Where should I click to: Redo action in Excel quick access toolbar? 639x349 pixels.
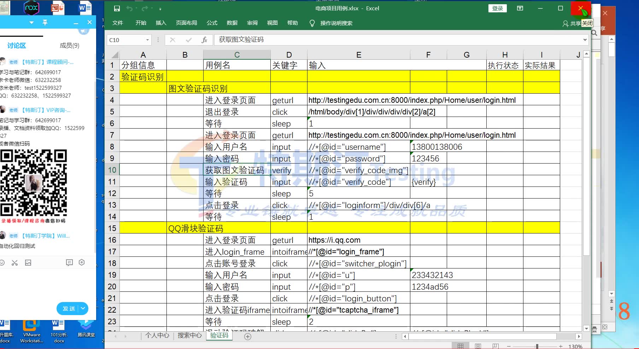pyautogui.click(x=145, y=8)
